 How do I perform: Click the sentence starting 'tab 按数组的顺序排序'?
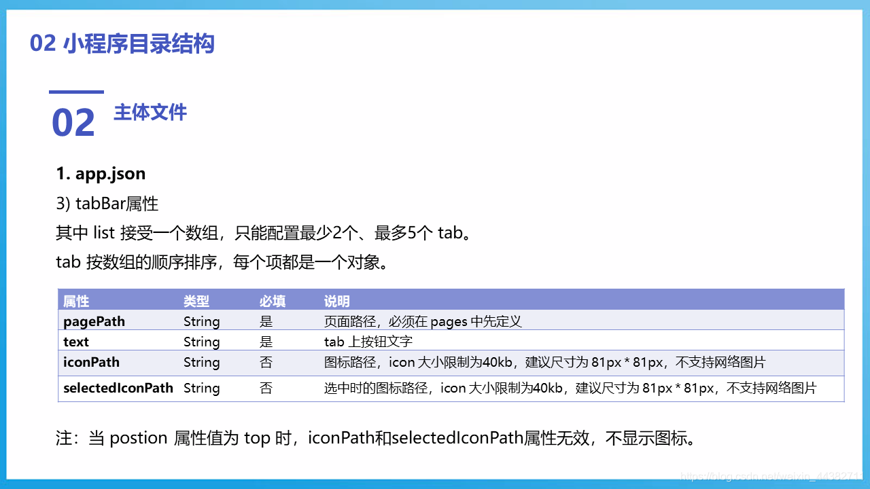pos(222,261)
